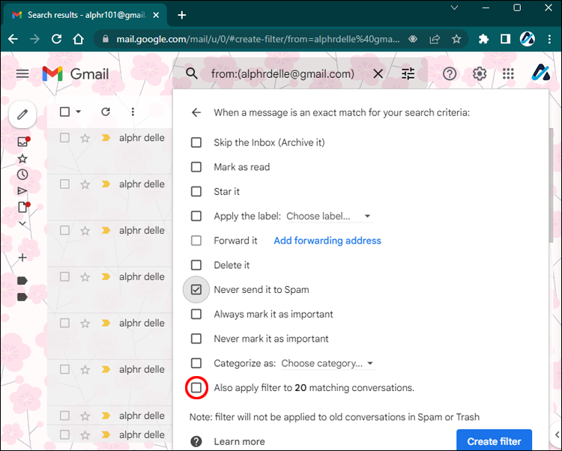
Task: Click the filter dialog vertical scrollbar
Action: 551,185
